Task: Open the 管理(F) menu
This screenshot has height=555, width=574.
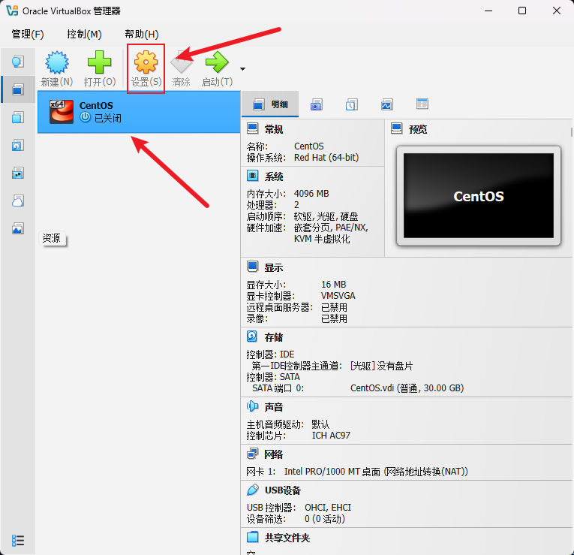Action: click(x=28, y=34)
